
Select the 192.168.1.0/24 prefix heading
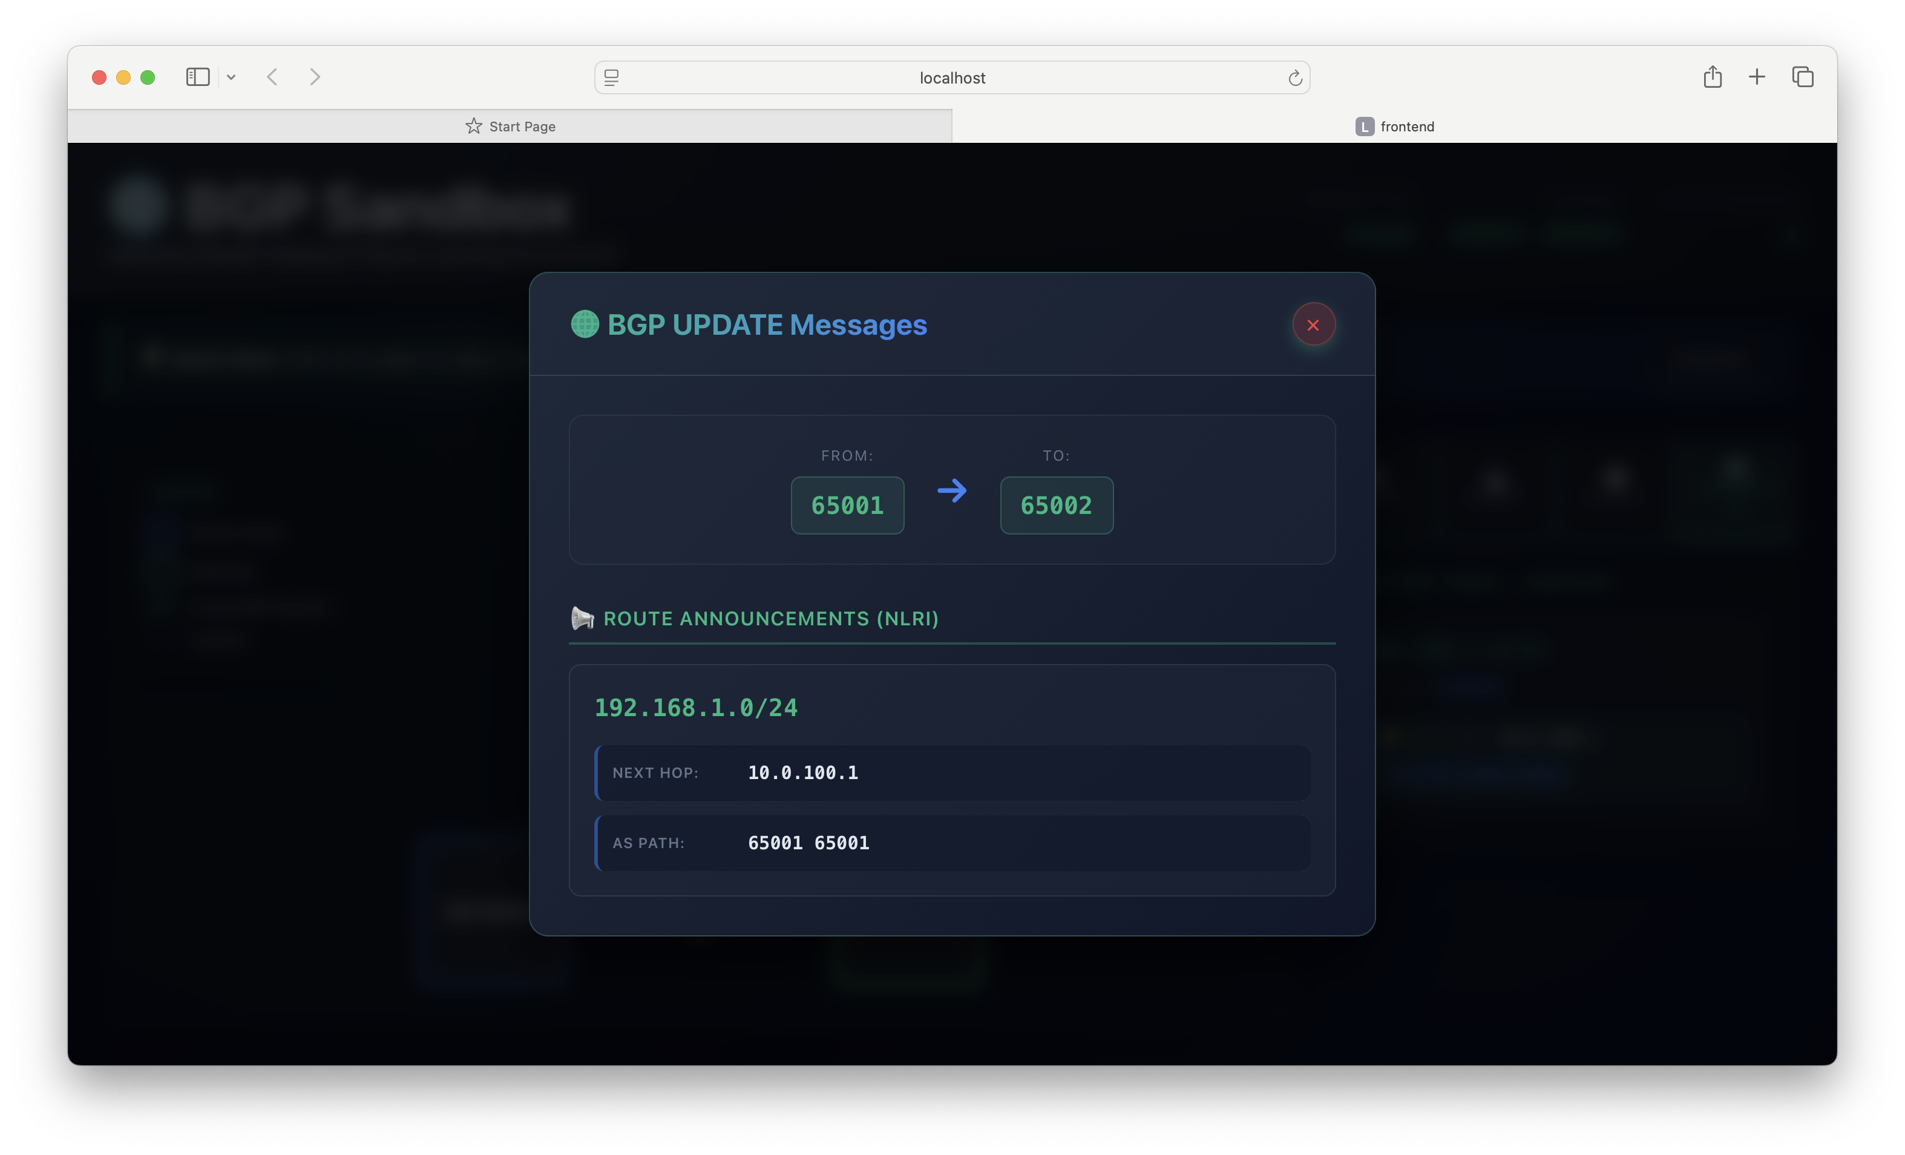(x=696, y=708)
